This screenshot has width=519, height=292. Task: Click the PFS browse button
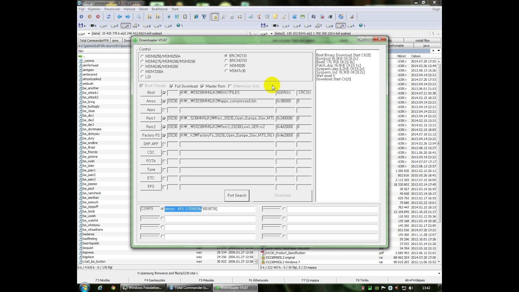pyautogui.click(x=151, y=187)
